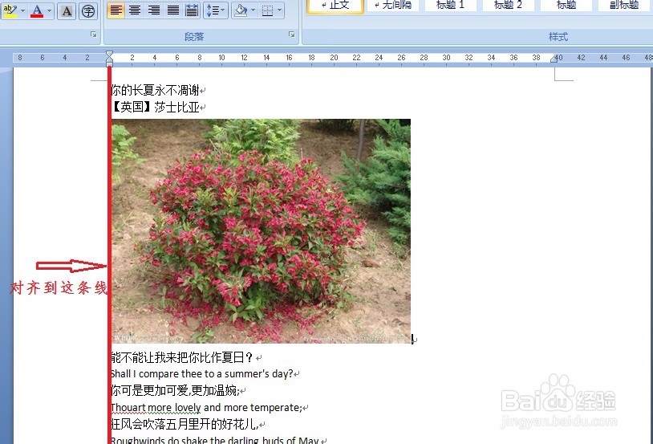This screenshot has height=444, width=653.
Task: Click the line 你的长夏永不凋谢
Action: (155, 90)
